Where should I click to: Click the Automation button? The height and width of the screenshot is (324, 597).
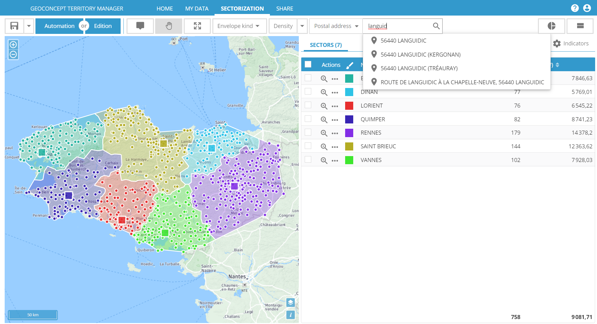point(59,26)
